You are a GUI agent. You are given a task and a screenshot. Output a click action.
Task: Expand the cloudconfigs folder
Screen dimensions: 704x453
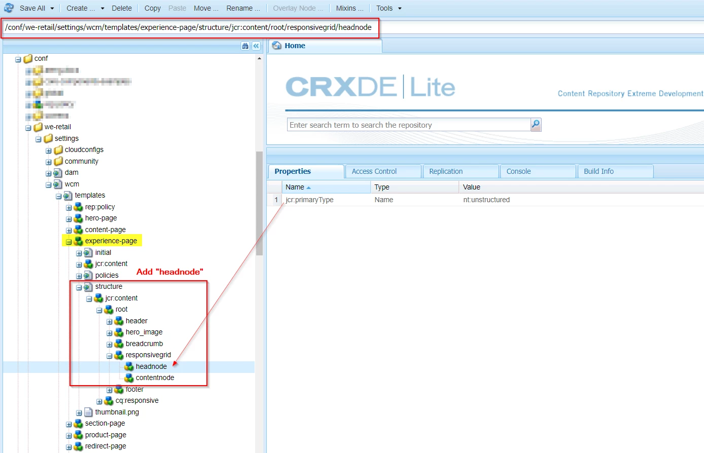[49, 150]
